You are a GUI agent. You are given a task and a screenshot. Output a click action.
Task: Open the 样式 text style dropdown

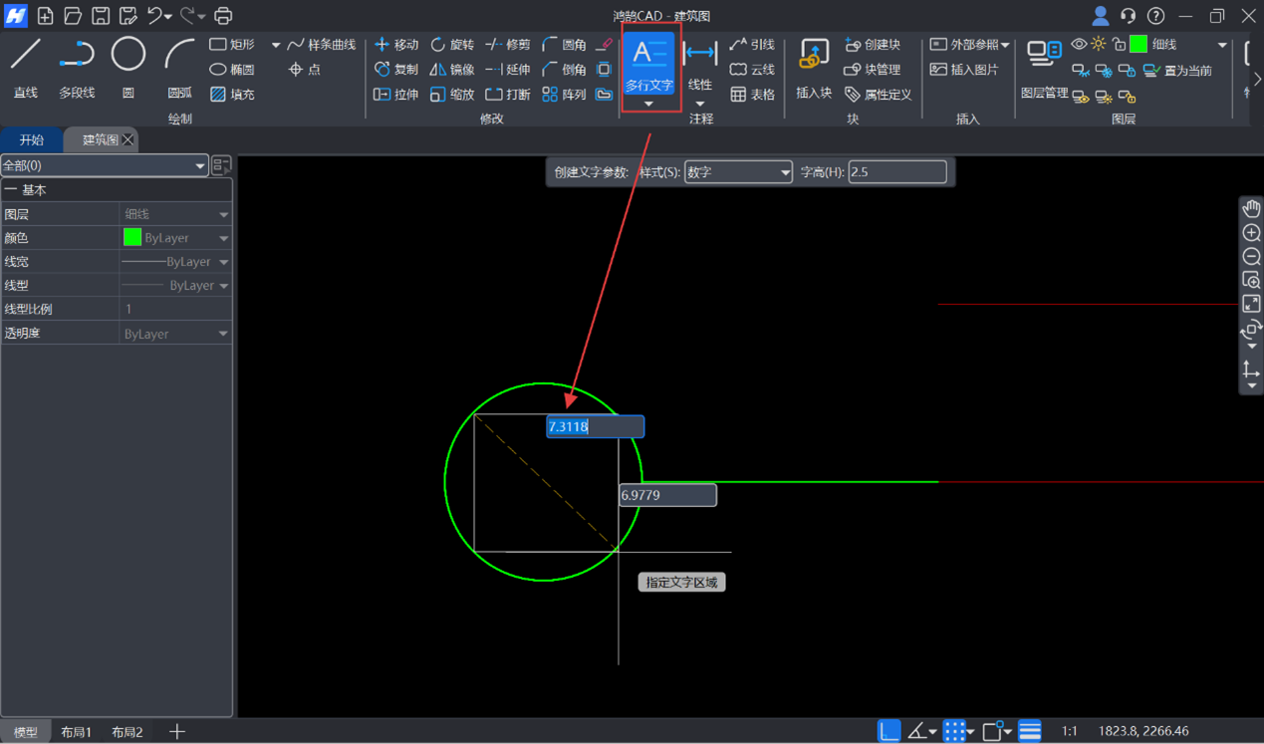click(738, 172)
